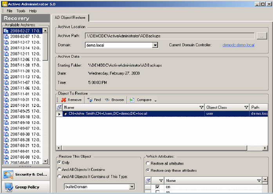Click the archives list scroll-up arrow
Image resolution: width=273 pixels, height=194 pixels.
coord(45,31)
